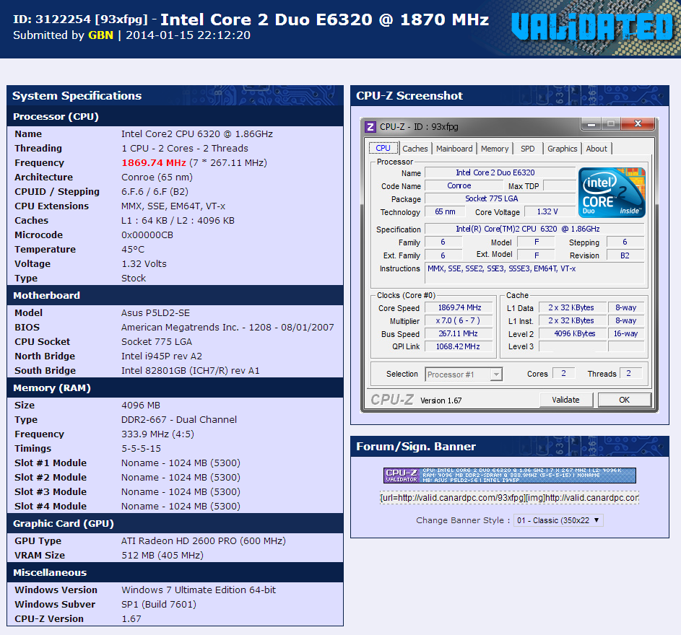681x635 pixels.
Task: Click the Threads count 2 field
Action: tap(630, 373)
